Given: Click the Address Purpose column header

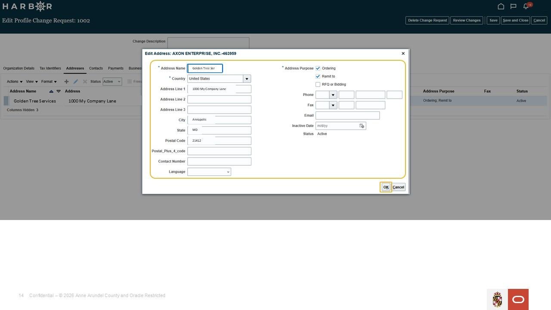Looking at the screenshot, I should pyautogui.click(x=439, y=91).
